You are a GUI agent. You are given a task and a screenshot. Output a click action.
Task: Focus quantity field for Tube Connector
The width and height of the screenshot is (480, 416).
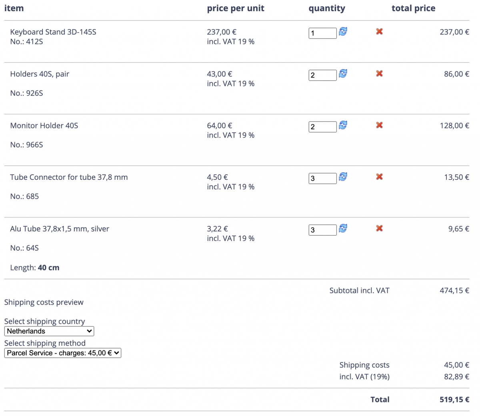pos(323,178)
